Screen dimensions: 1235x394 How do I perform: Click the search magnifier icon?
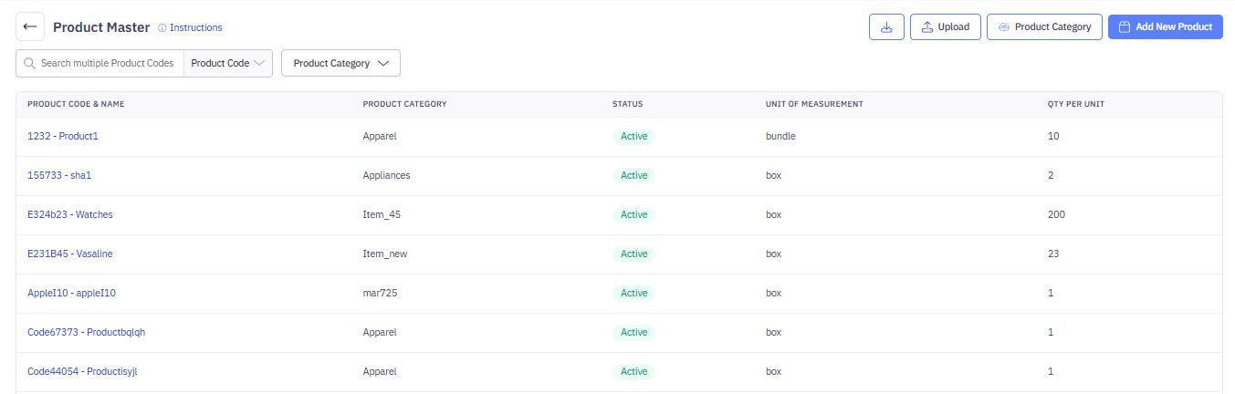point(30,64)
